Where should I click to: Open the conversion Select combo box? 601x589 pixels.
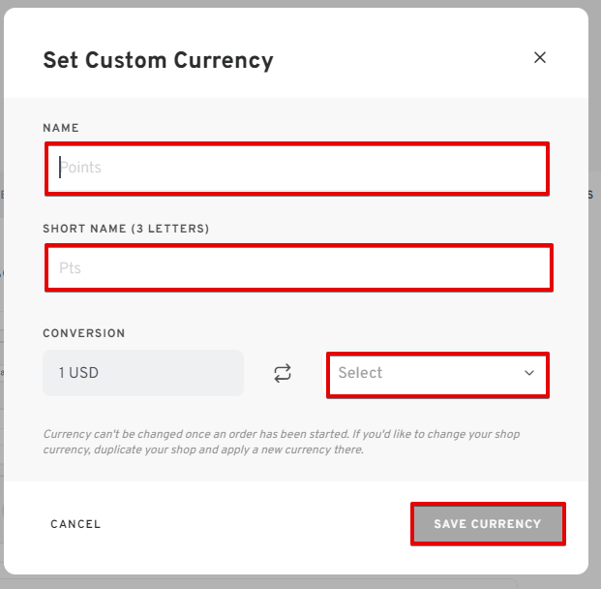[x=437, y=375]
